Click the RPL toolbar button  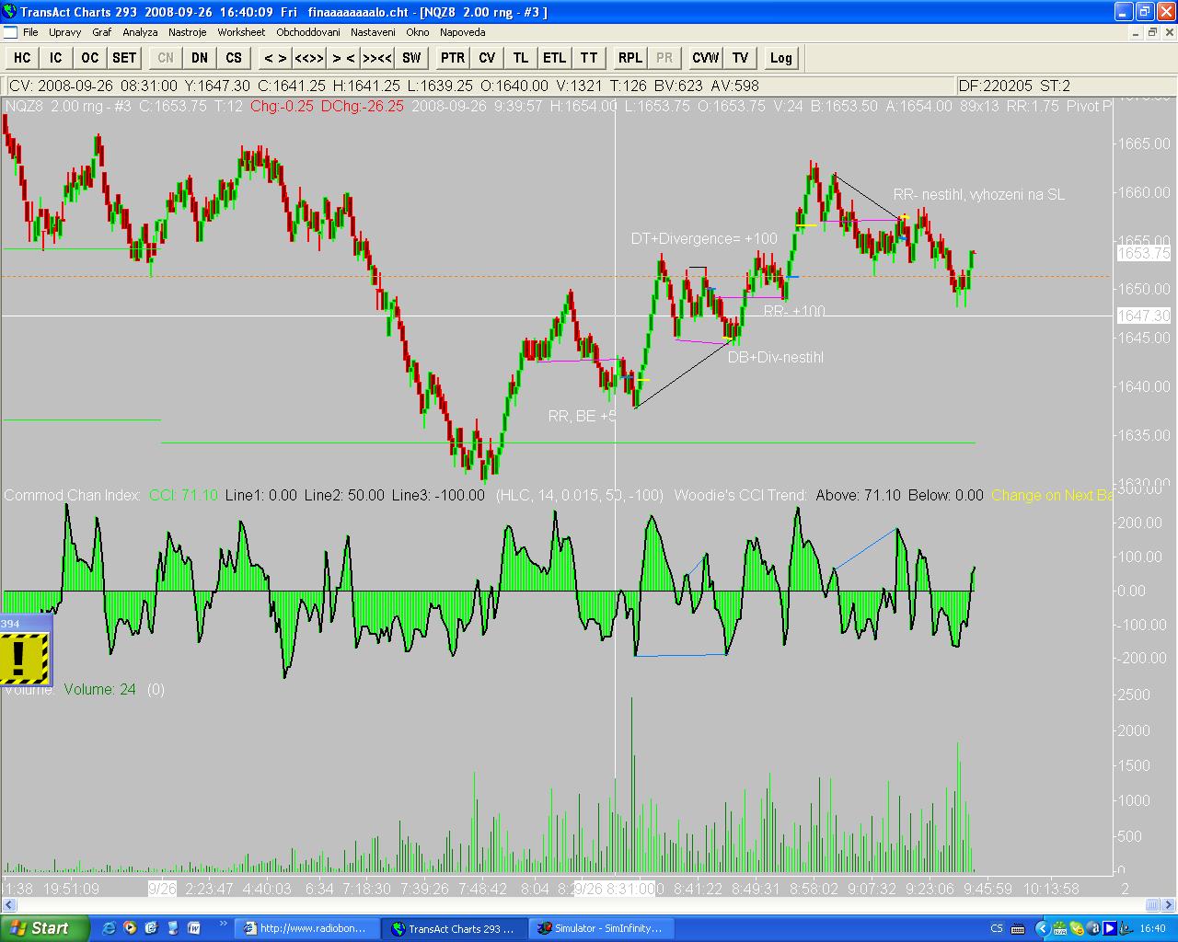pyautogui.click(x=630, y=58)
